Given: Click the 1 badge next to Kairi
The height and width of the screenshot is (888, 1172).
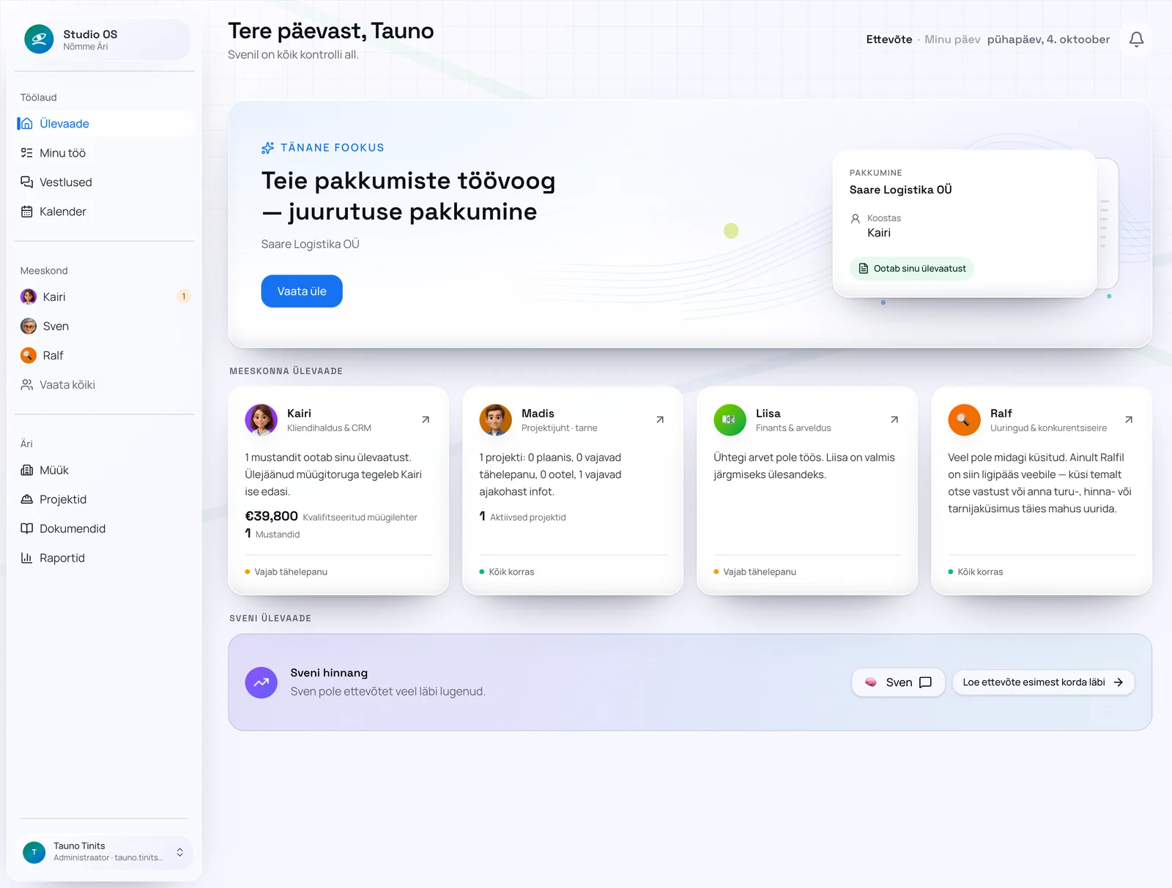Looking at the screenshot, I should 184,296.
